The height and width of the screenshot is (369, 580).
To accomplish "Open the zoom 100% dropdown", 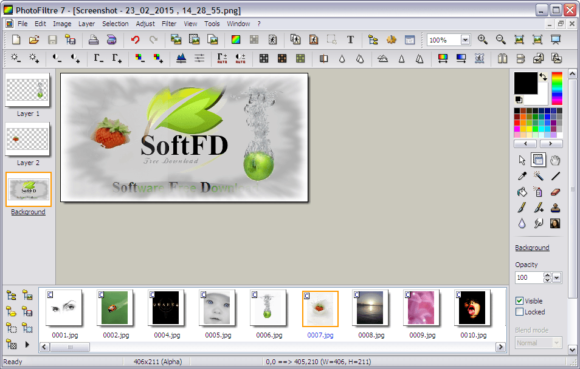I will click(465, 40).
